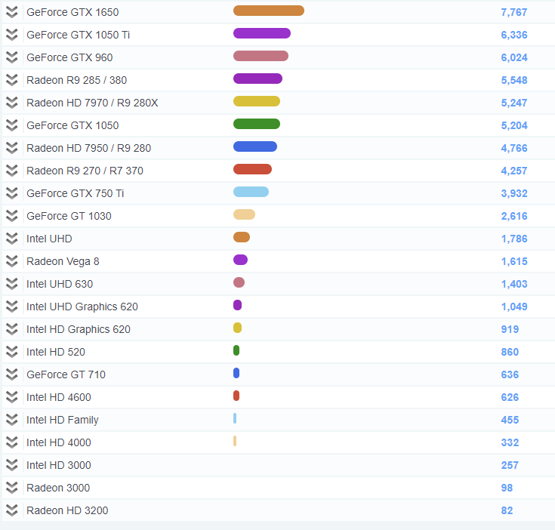Click the purple GTX 1050 Ti score bar

262,33
